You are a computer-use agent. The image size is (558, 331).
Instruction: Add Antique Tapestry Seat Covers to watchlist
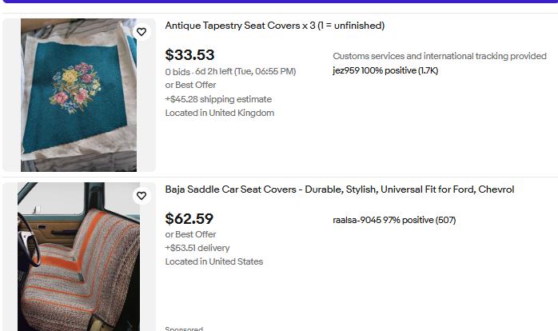141,32
